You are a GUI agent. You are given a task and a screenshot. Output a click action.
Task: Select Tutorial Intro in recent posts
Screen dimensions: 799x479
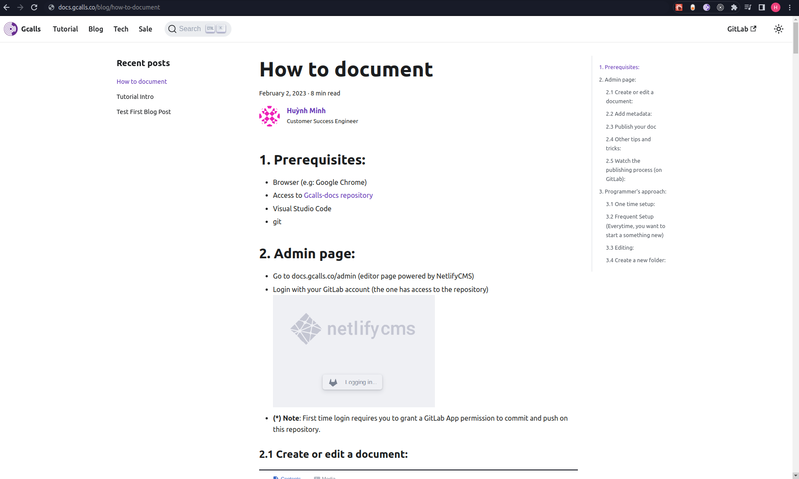click(x=135, y=97)
